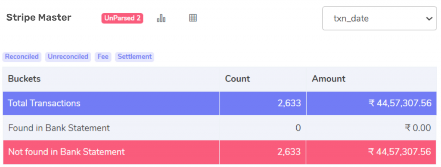This screenshot has width=441, height=167.
Task: Click the Buckets column header
Action: [24, 79]
